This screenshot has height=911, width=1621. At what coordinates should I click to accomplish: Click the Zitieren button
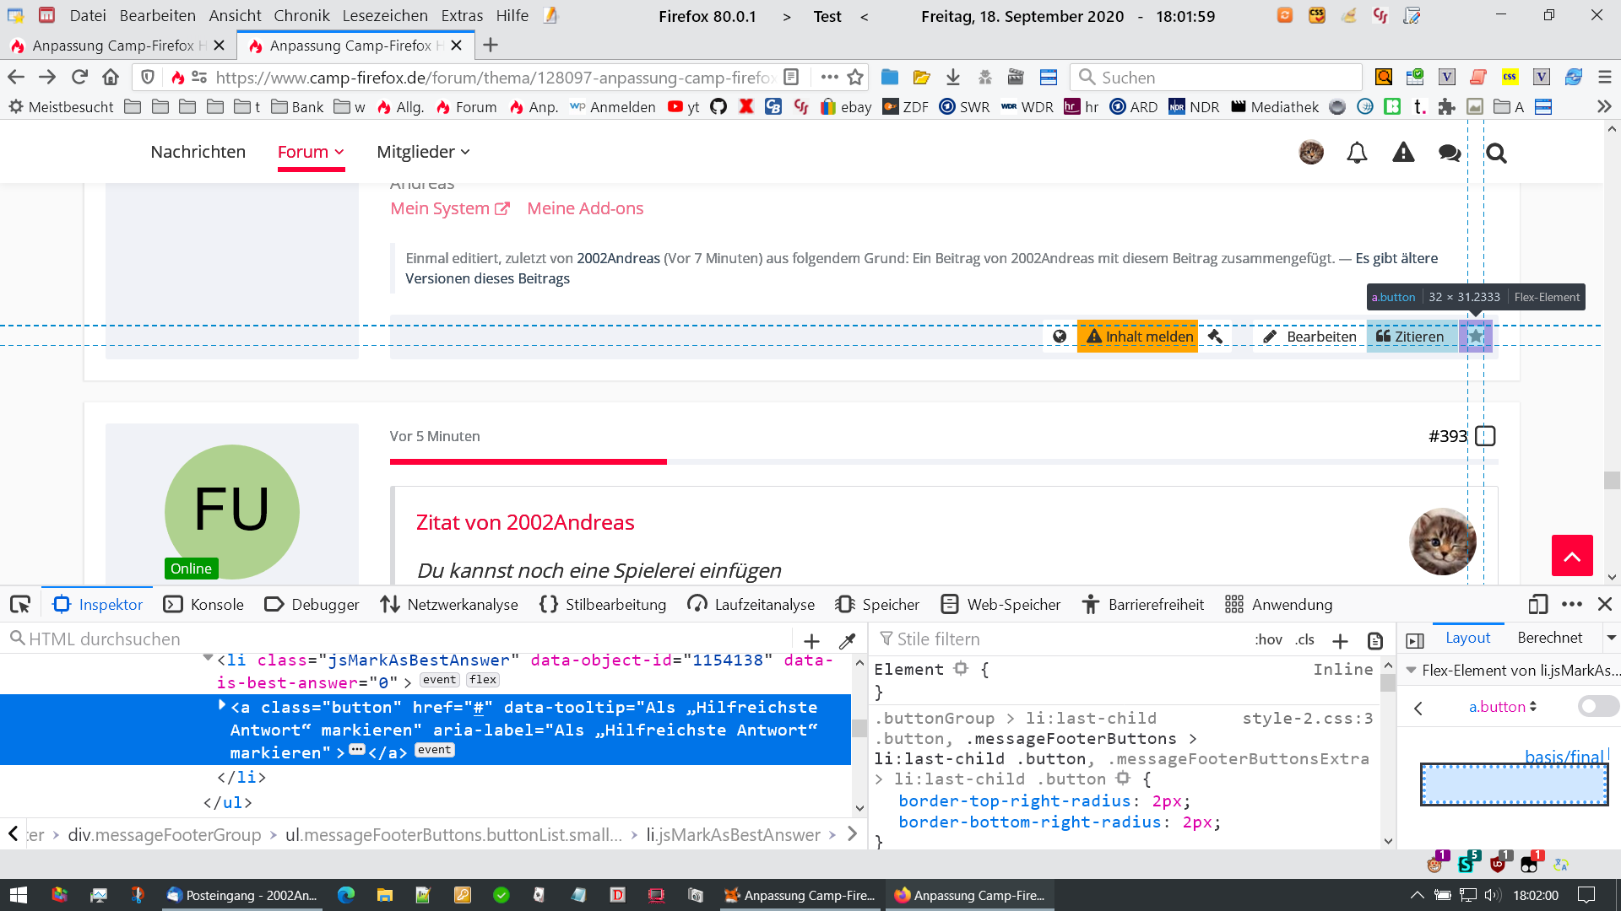[x=1410, y=337]
